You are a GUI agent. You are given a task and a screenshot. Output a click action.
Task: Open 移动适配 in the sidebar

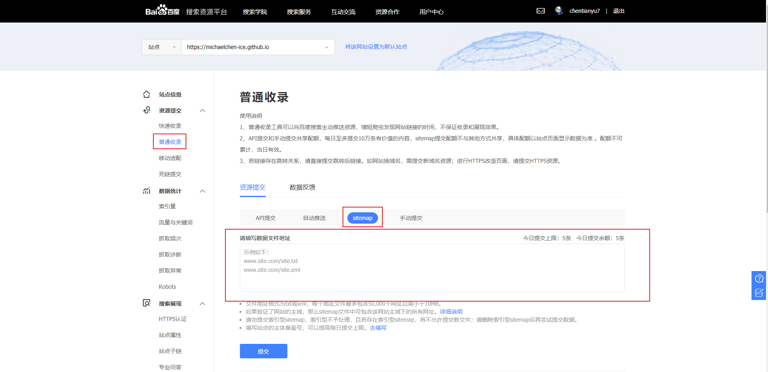click(170, 158)
